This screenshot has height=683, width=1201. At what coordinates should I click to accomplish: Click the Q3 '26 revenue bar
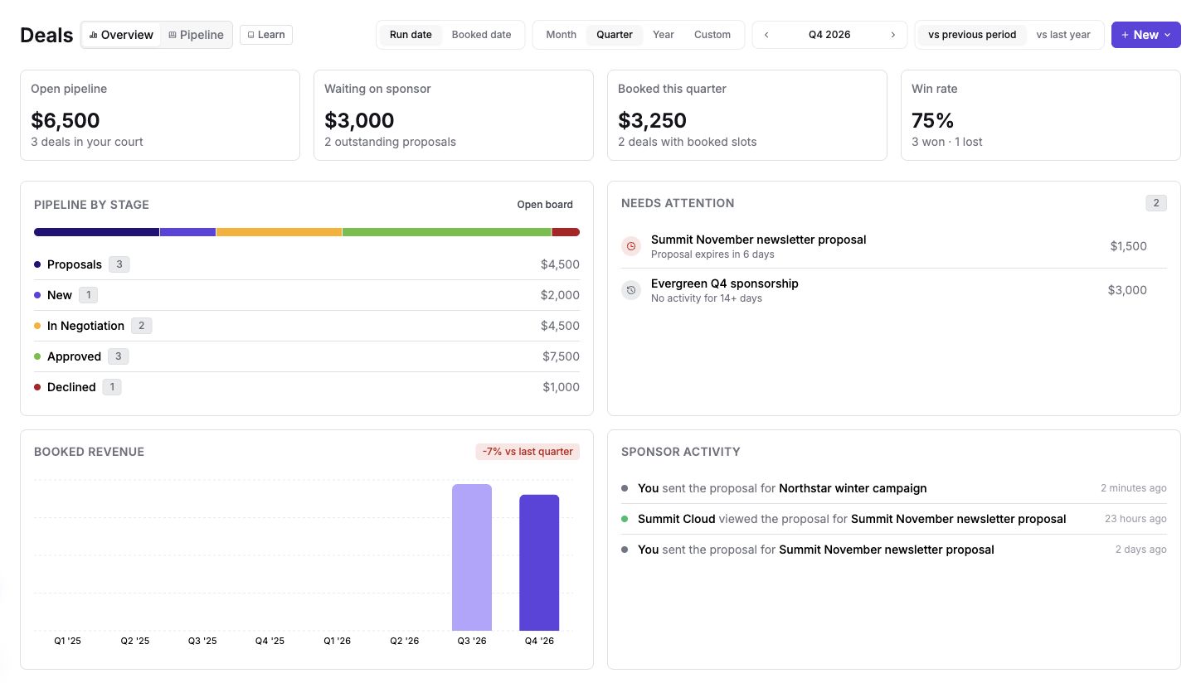pyautogui.click(x=472, y=558)
